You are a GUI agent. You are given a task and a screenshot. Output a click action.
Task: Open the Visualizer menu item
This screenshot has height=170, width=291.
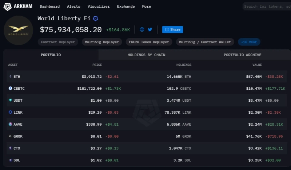(x=98, y=7)
